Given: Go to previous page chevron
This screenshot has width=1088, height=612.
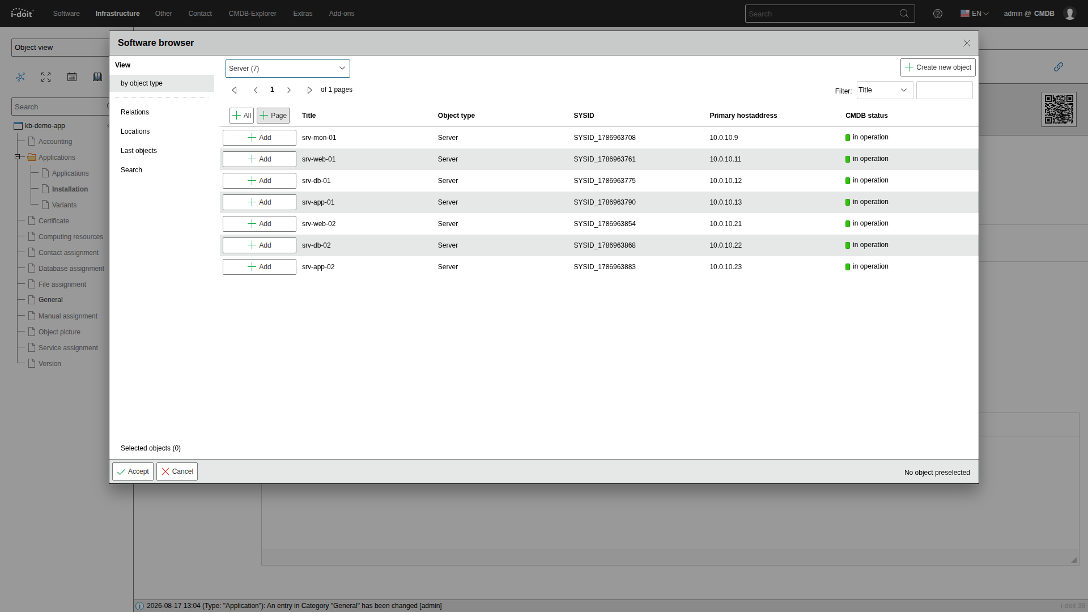Looking at the screenshot, I should 256,90.
